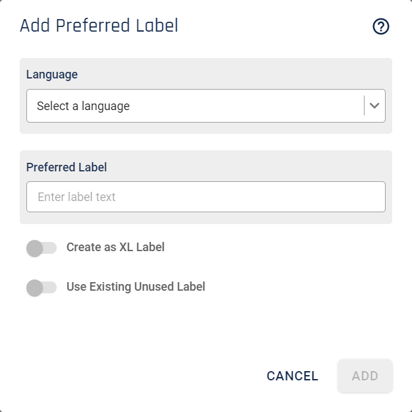Image resolution: width=412 pixels, height=412 pixels.
Task: Click the 'Create as XL Label' text
Action: [x=115, y=247]
